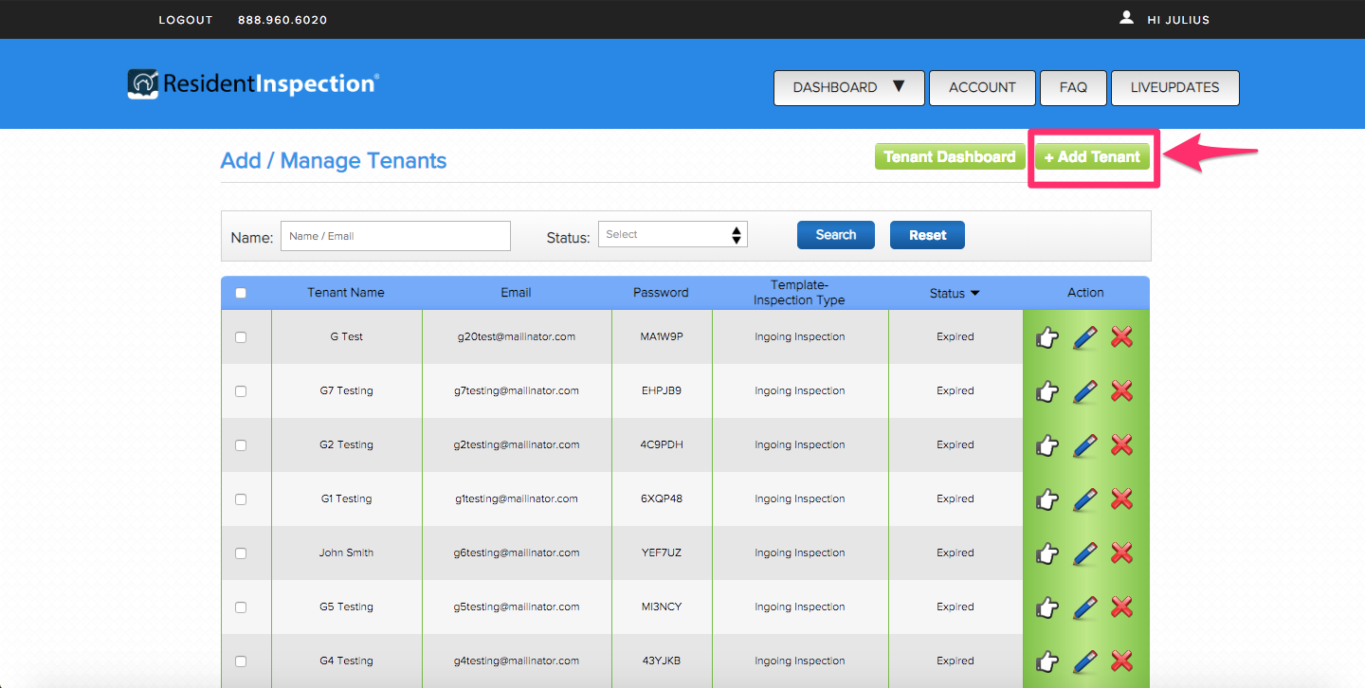Edit G5 Testing tenant with pencil icon

1085,607
